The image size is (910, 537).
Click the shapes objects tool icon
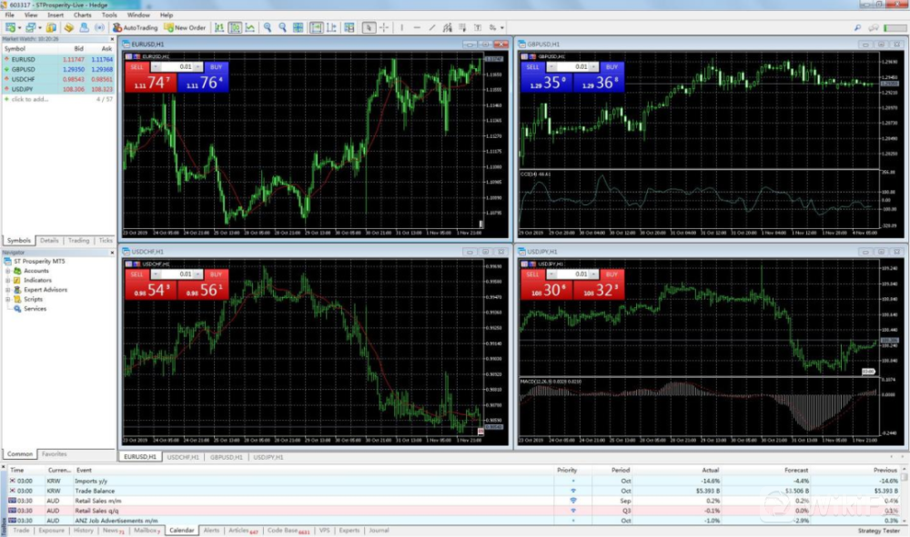tap(492, 27)
